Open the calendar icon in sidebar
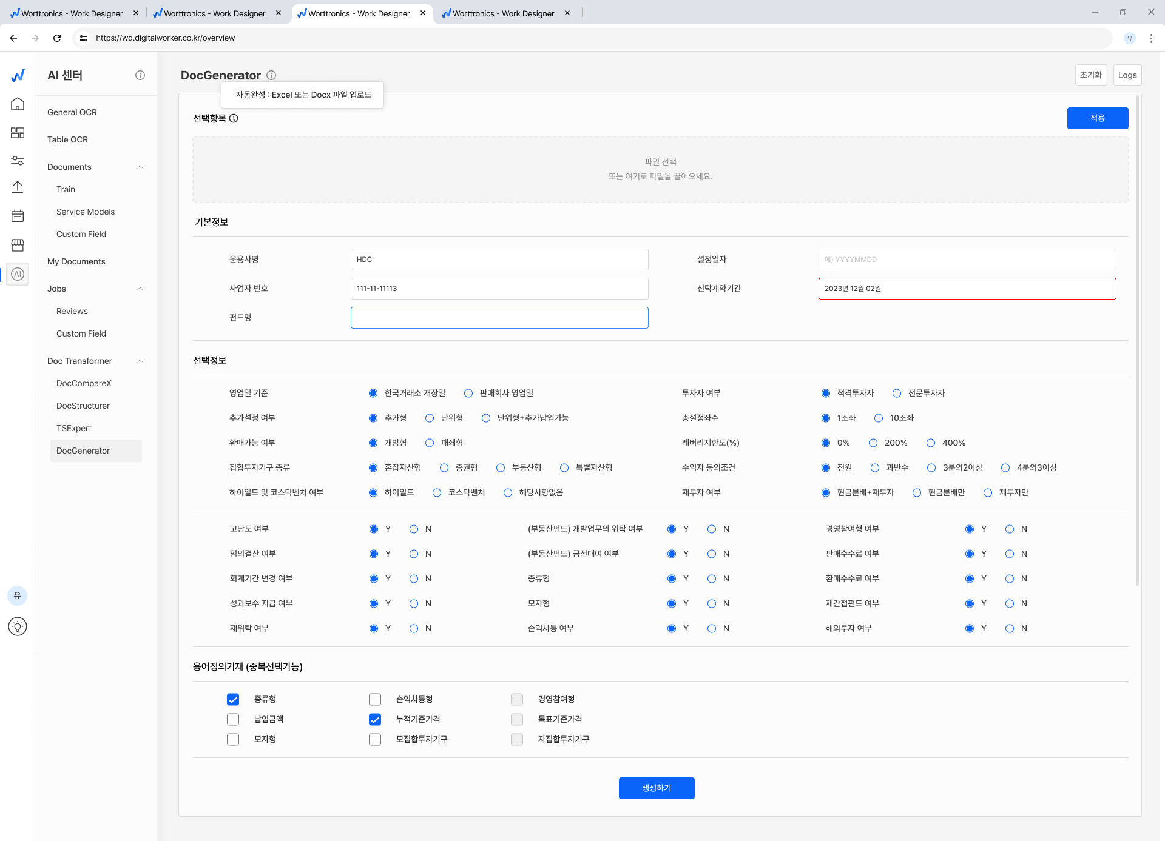 (x=18, y=216)
